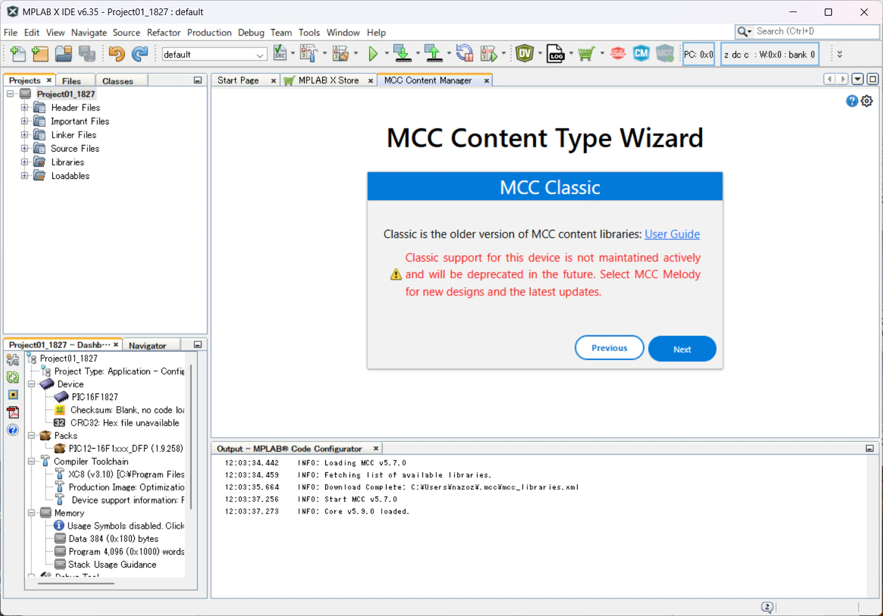Open the MCC wizard settings gear icon
883x616 pixels.
867,101
